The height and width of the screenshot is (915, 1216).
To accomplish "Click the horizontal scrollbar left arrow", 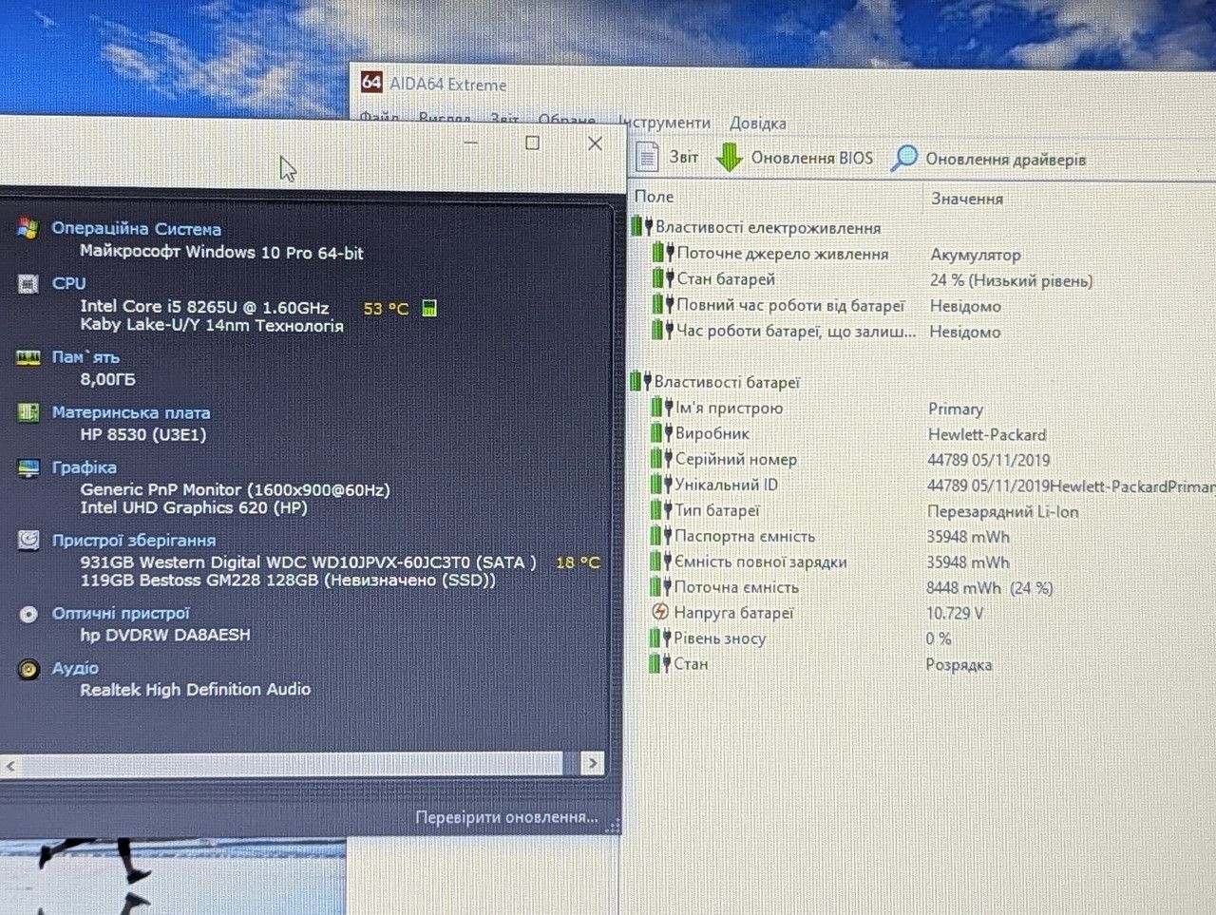I will click(10, 765).
